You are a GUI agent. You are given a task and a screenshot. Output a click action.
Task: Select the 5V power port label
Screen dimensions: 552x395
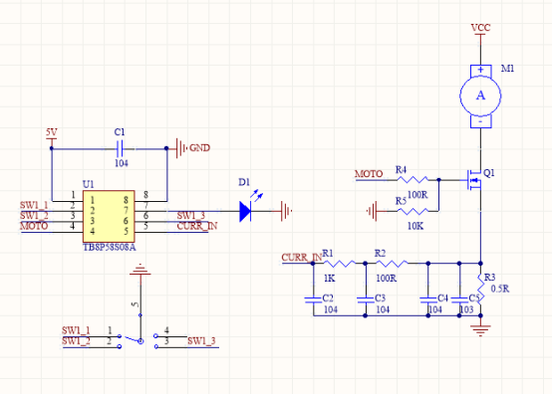tap(52, 132)
